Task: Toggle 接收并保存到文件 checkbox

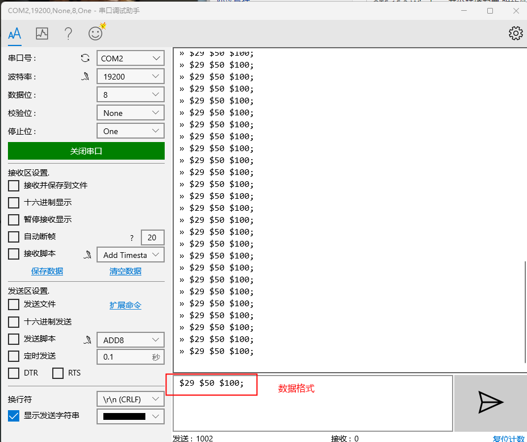Action: [14, 186]
